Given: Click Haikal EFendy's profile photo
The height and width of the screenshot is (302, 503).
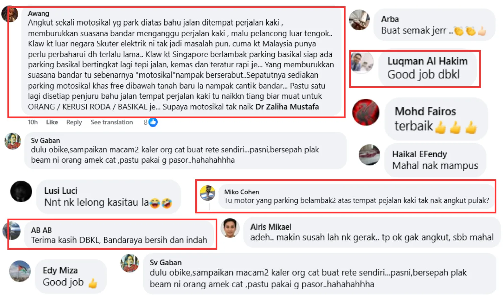Looking at the screenshot, I should (x=369, y=155).
